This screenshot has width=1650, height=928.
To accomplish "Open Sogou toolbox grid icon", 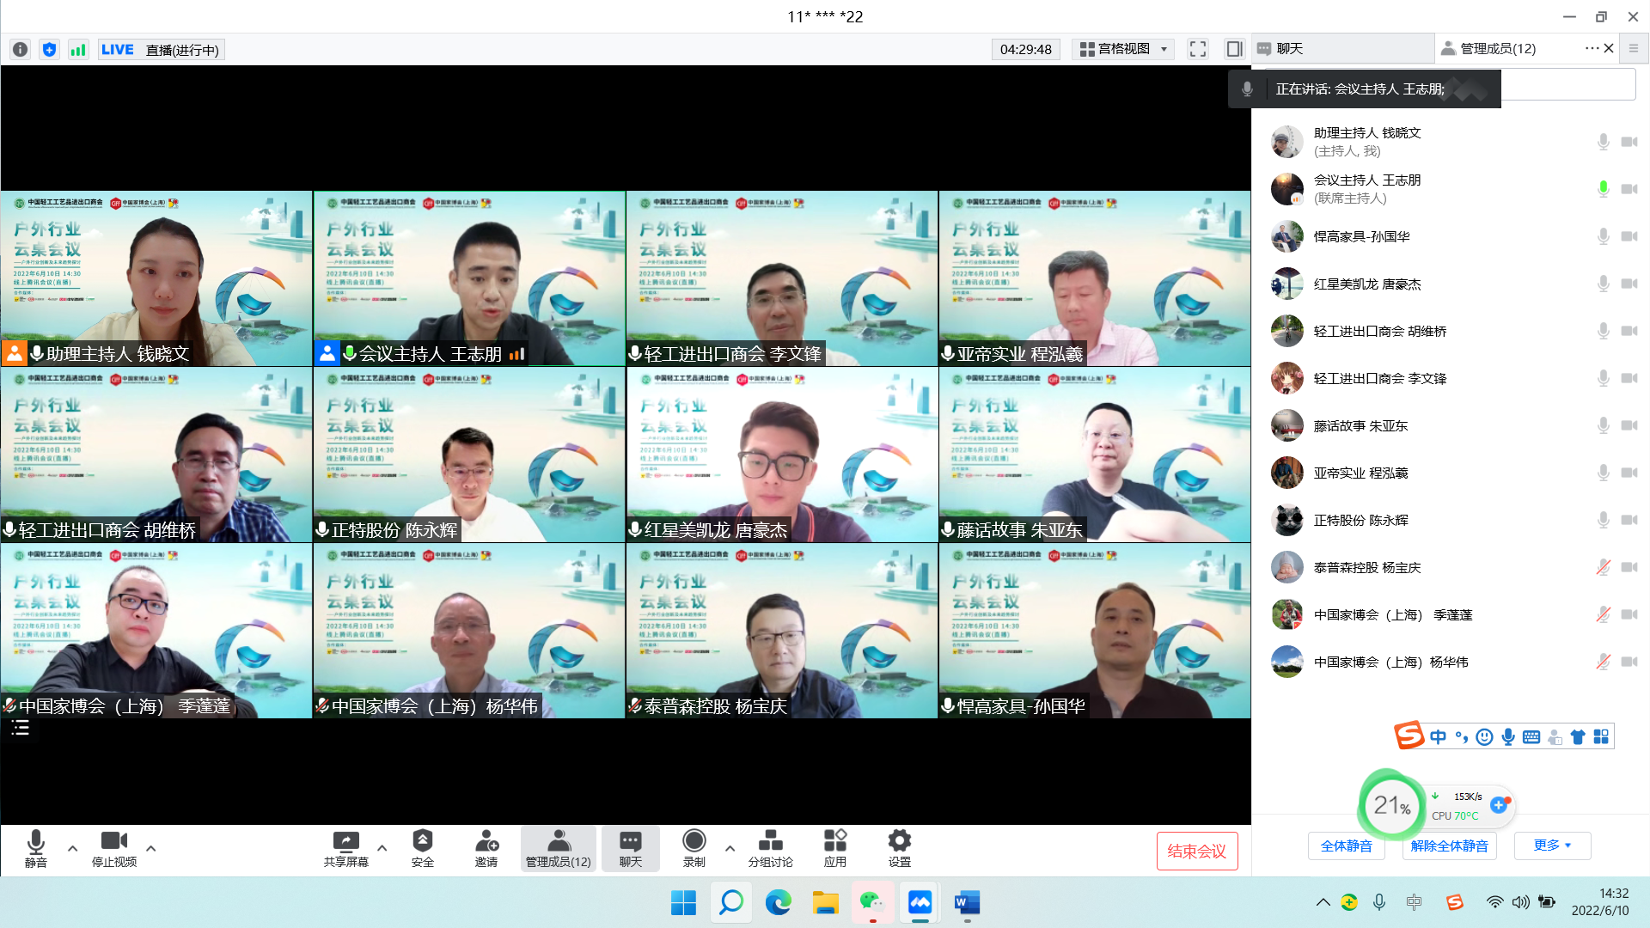I will (x=1601, y=736).
